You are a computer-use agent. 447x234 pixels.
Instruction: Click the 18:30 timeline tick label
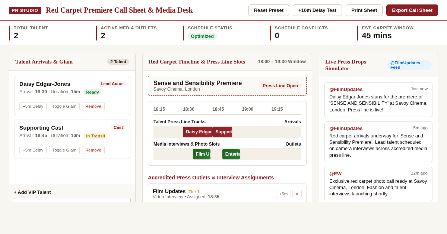coord(188,109)
